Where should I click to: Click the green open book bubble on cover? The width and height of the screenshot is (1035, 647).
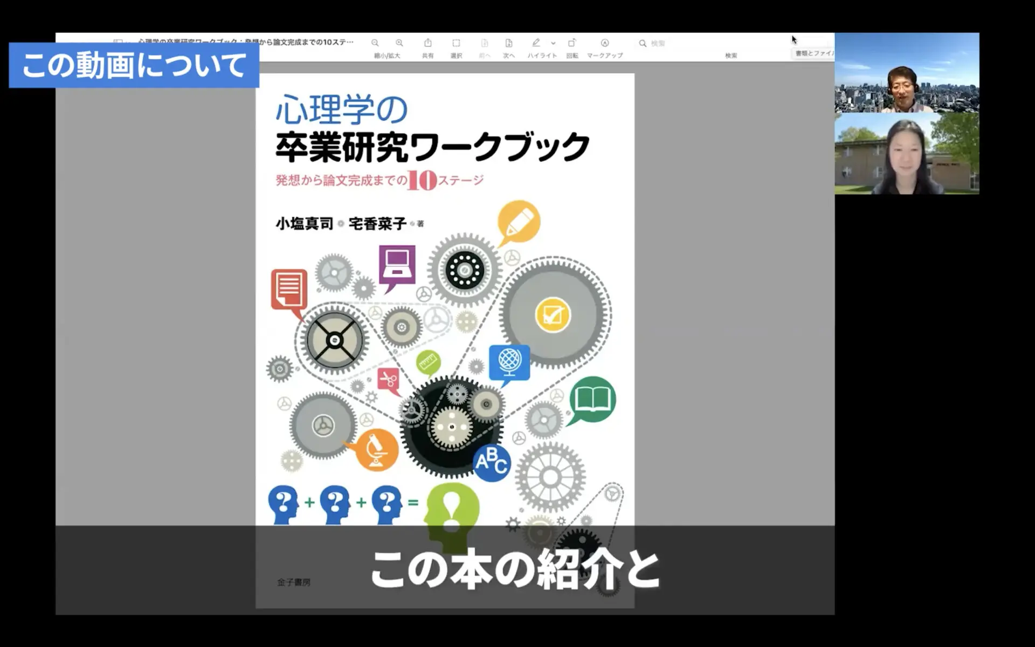[592, 401]
